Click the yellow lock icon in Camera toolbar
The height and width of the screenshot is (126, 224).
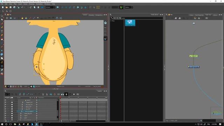point(22,18)
